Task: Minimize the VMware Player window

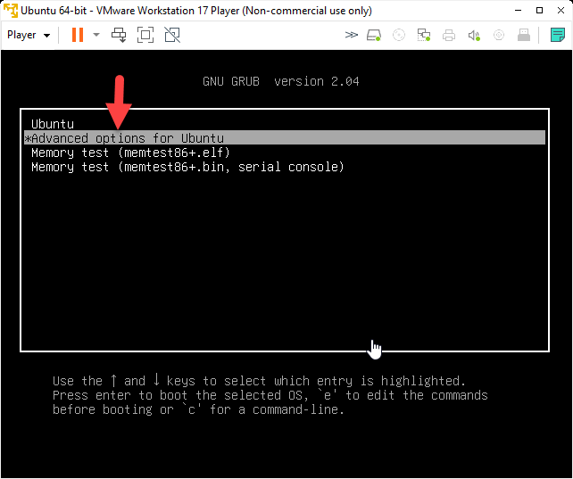Action: (x=518, y=10)
